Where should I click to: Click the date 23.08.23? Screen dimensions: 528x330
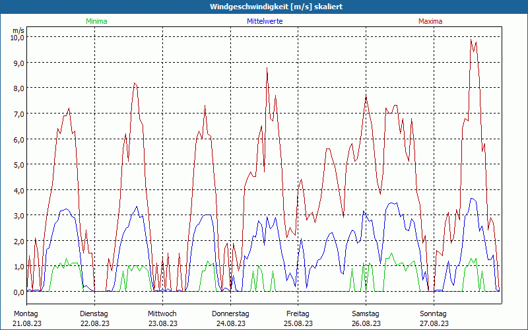(162, 323)
